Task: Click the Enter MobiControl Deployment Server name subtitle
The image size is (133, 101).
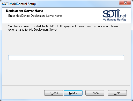Action: (35, 16)
